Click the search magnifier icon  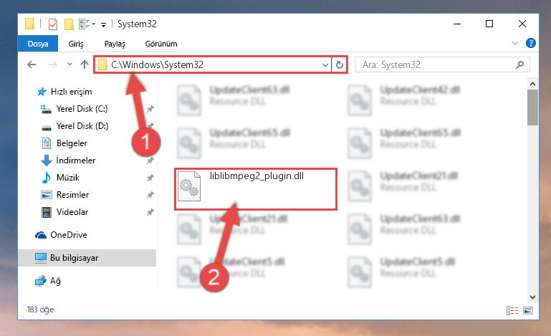click(519, 64)
